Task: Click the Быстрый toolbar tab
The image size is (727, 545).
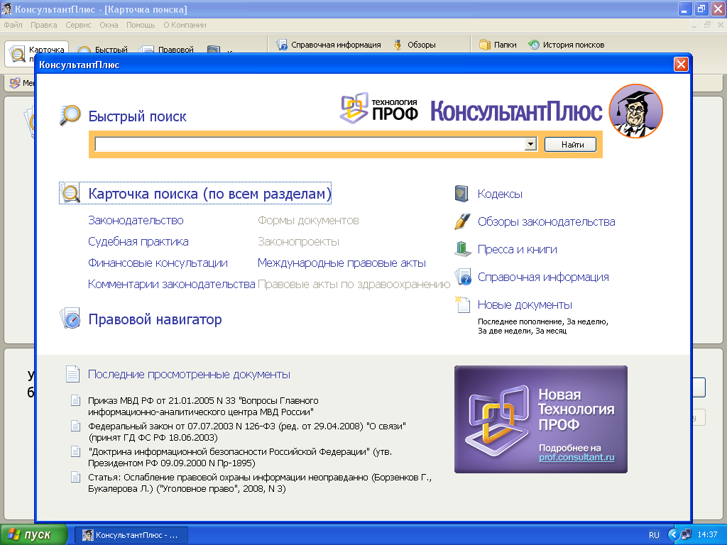Action: click(103, 49)
